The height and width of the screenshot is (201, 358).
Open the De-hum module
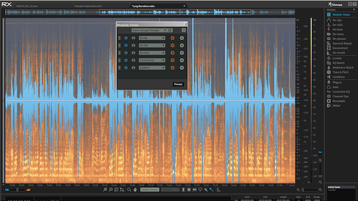pos(335,29)
